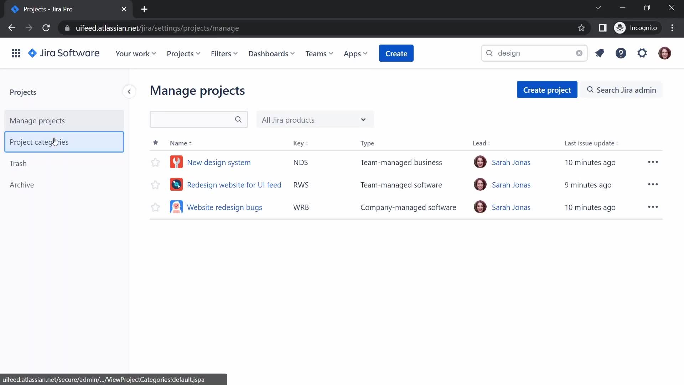Open Sarah Jonas link in NDS row

pyautogui.click(x=511, y=162)
